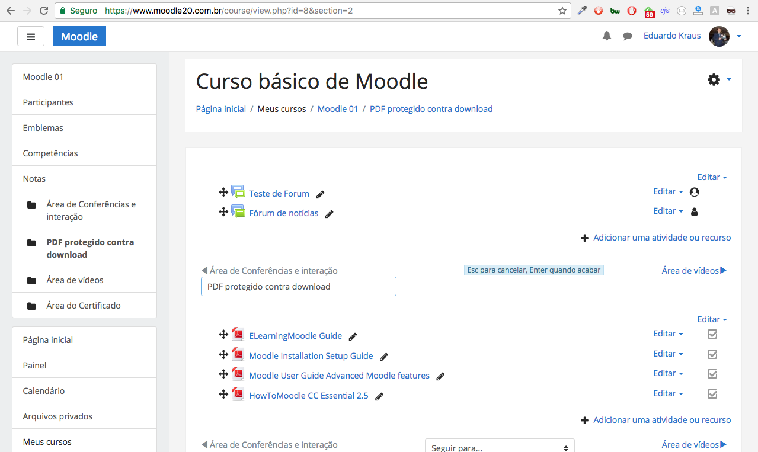Toggle completion checkbox for Moodle Installation Setup Guide
Screen dimensions: 758x452
[x=712, y=354]
